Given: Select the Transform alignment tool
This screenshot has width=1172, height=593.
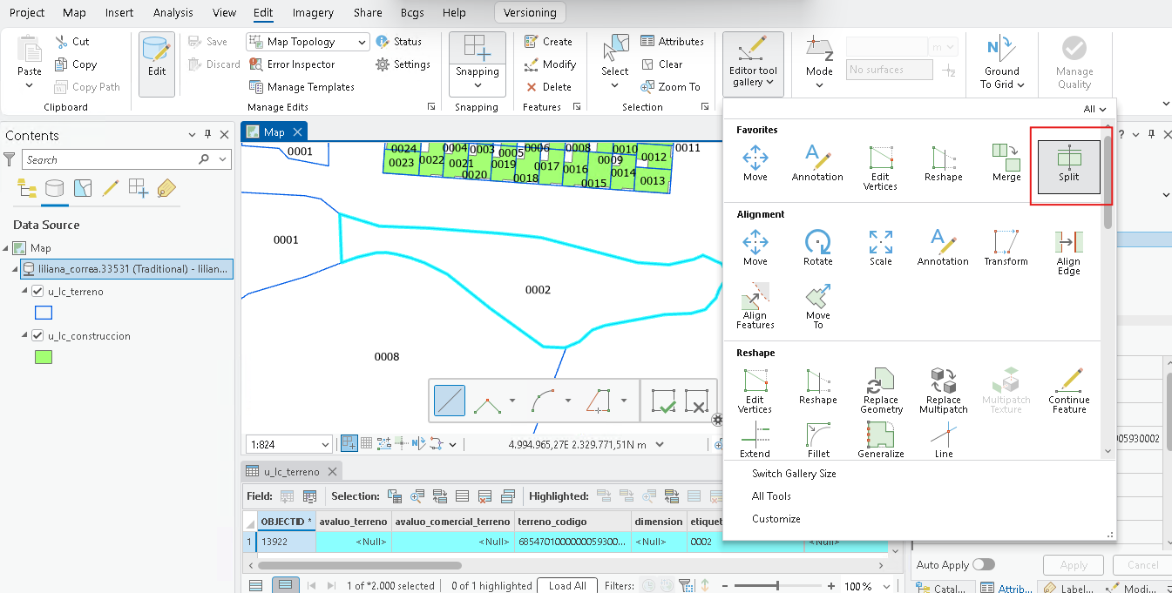Looking at the screenshot, I should click(x=1006, y=248).
